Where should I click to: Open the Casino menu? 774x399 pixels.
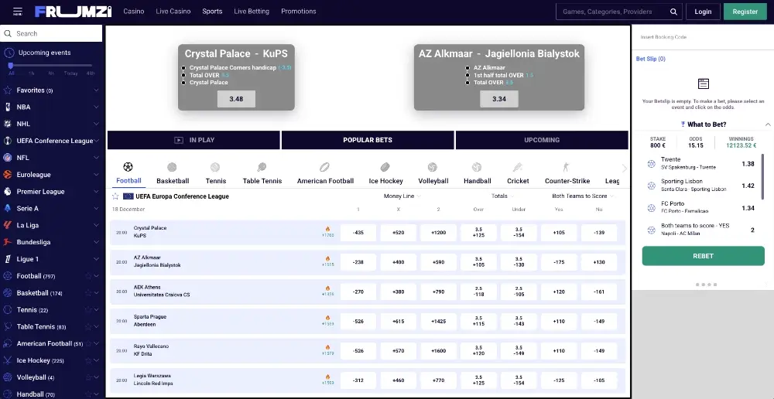click(x=134, y=12)
